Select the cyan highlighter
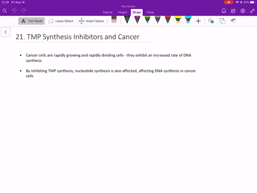This screenshot has width=257, height=193. coord(188,19)
